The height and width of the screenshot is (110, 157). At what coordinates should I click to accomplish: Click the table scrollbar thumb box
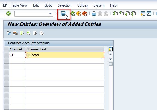pos(111,64)
